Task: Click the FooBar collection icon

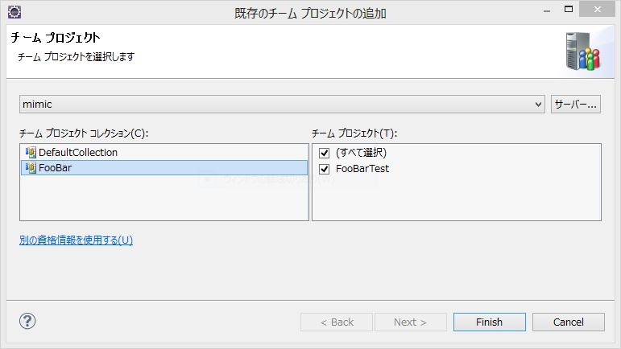Action: click(31, 167)
